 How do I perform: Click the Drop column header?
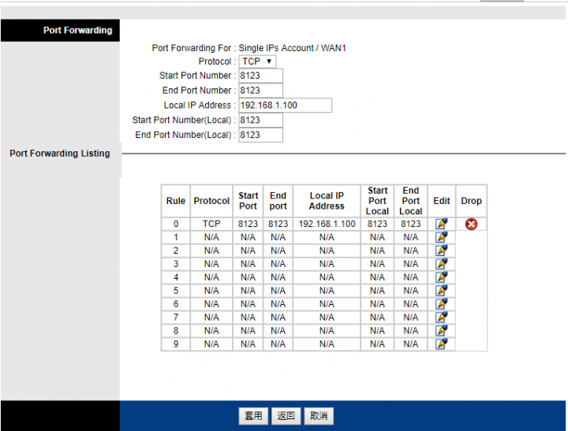point(471,201)
